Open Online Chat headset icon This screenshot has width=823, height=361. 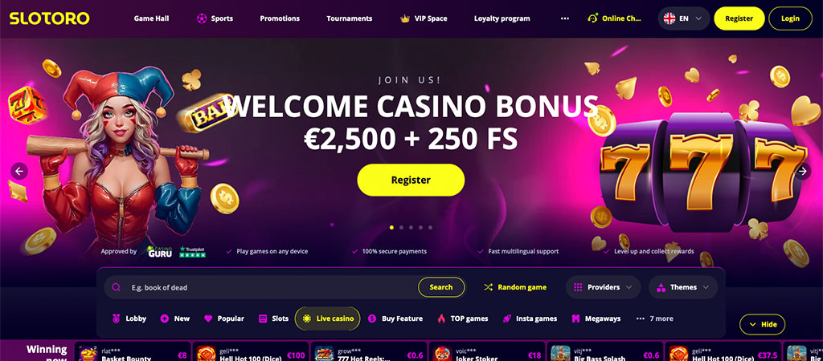(592, 18)
